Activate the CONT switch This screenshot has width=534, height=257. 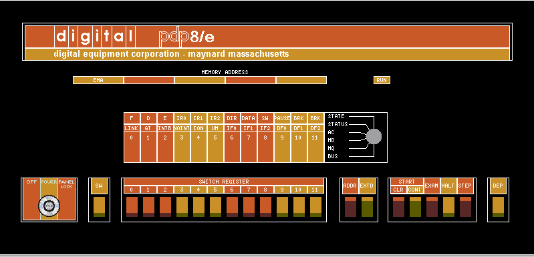pos(415,207)
